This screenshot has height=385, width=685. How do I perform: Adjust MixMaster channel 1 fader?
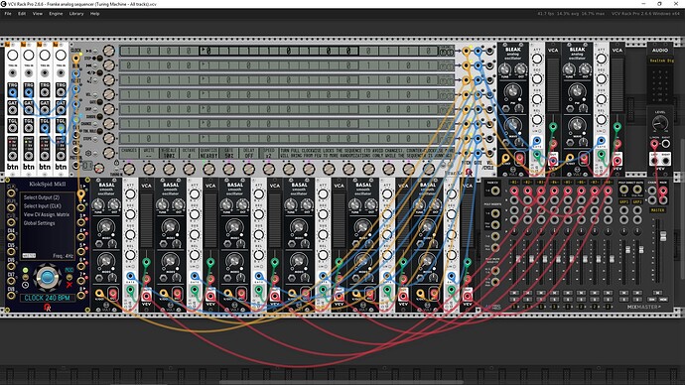pyautogui.click(x=518, y=259)
